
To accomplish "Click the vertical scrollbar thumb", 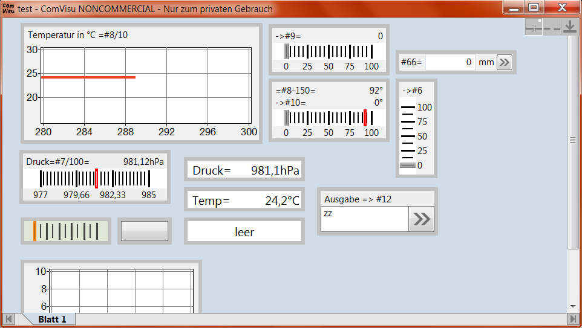I will pos(573,140).
